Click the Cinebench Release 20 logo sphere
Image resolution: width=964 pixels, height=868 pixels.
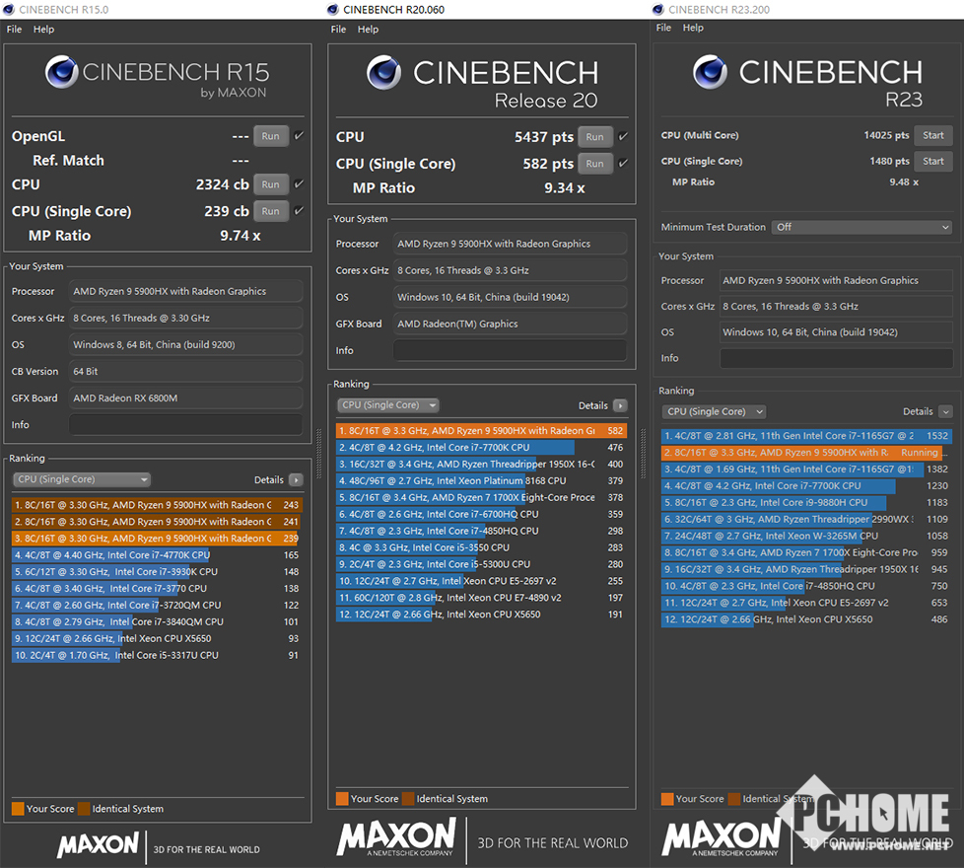[383, 73]
